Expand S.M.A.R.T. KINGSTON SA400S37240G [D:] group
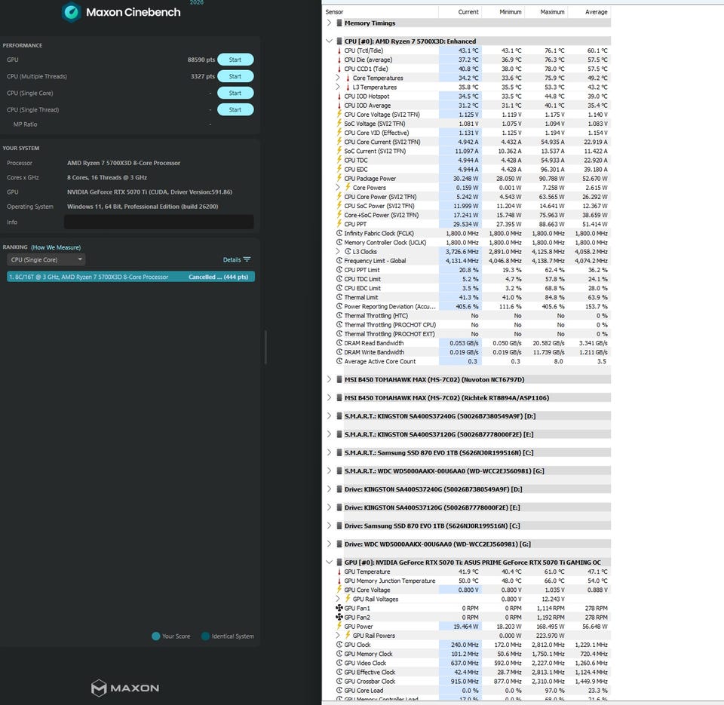Screen dimensions: 724x705 pyautogui.click(x=329, y=416)
